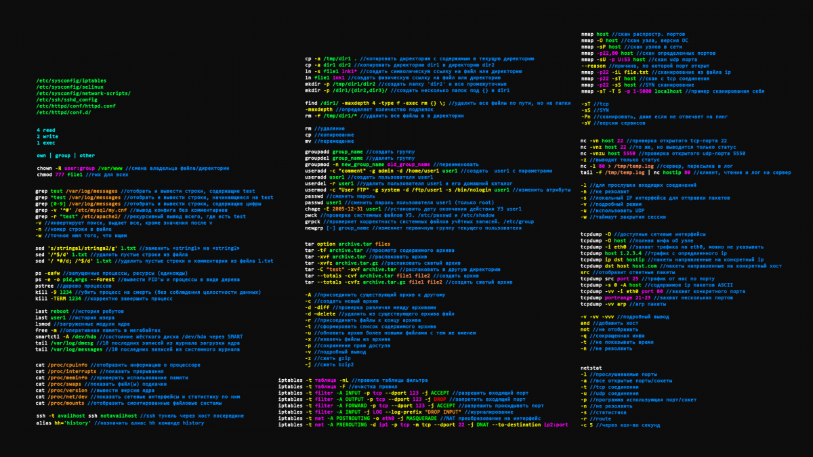The height and width of the screenshot is (457, 813).
Task: Click the 'ps -eafw' line
Action: click(112, 273)
